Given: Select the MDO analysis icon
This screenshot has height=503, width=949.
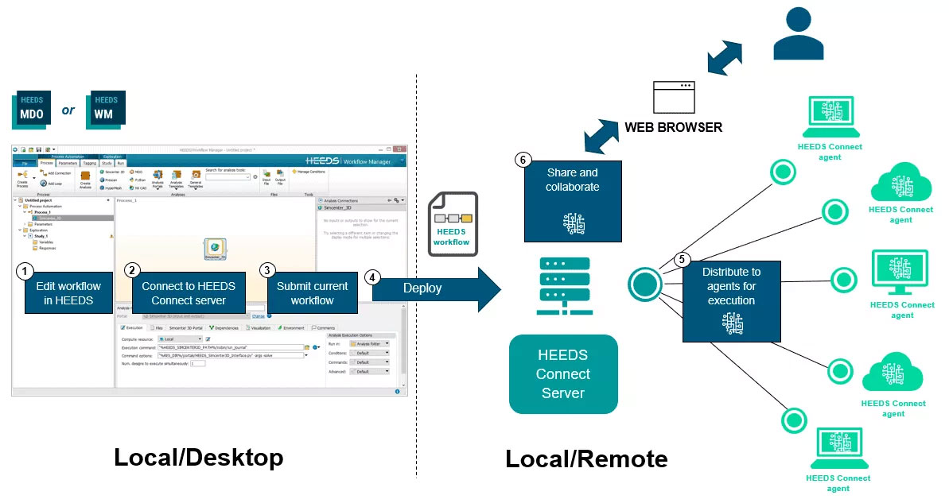Looking at the screenshot, I should (x=134, y=170).
